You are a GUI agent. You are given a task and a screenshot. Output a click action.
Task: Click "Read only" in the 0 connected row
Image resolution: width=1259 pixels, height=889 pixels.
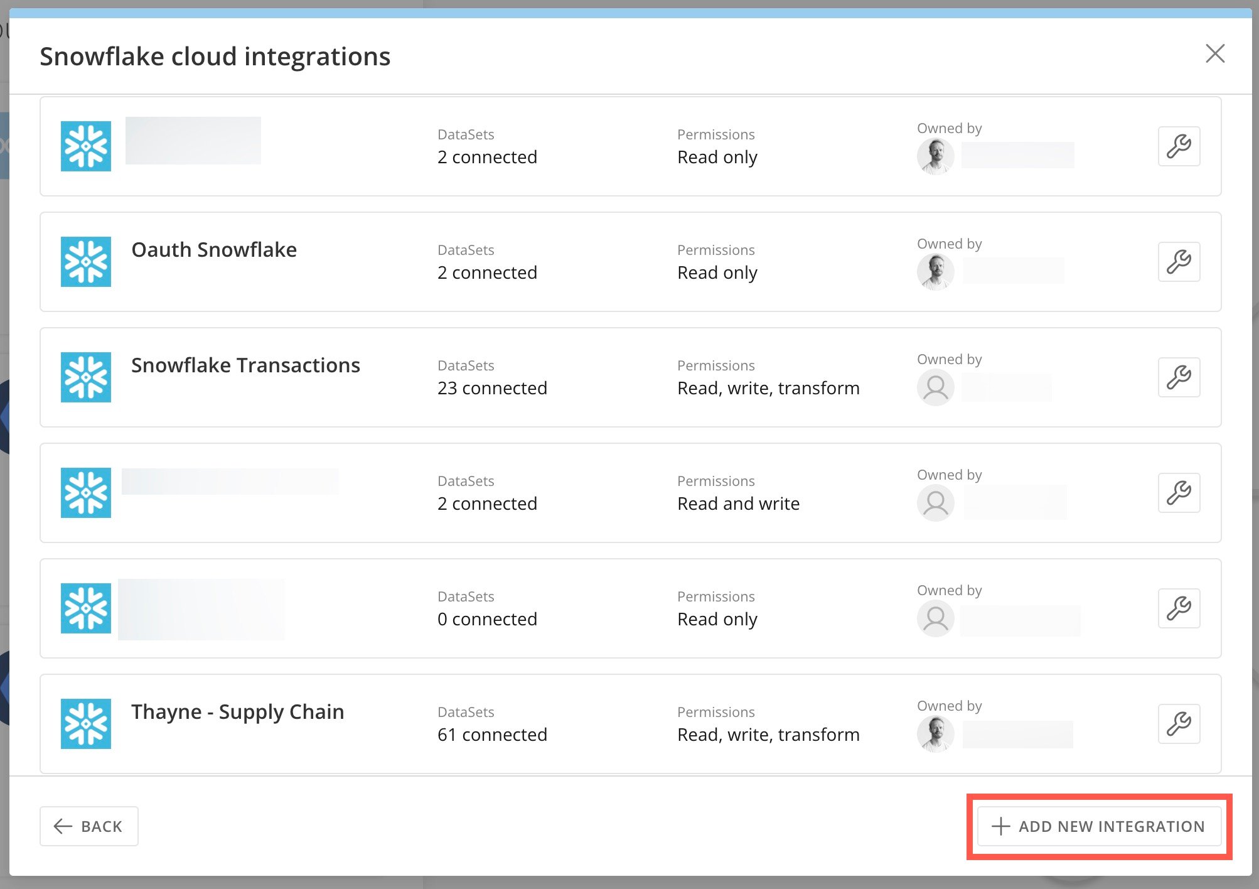tap(717, 620)
